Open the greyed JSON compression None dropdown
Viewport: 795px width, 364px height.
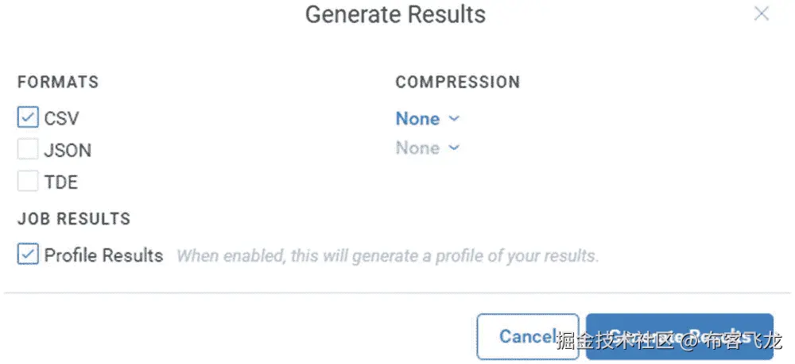pyautogui.click(x=428, y=148)
